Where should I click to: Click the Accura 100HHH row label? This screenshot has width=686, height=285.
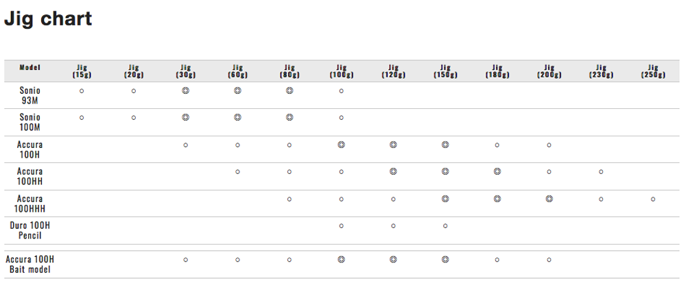tap(29, 203)
